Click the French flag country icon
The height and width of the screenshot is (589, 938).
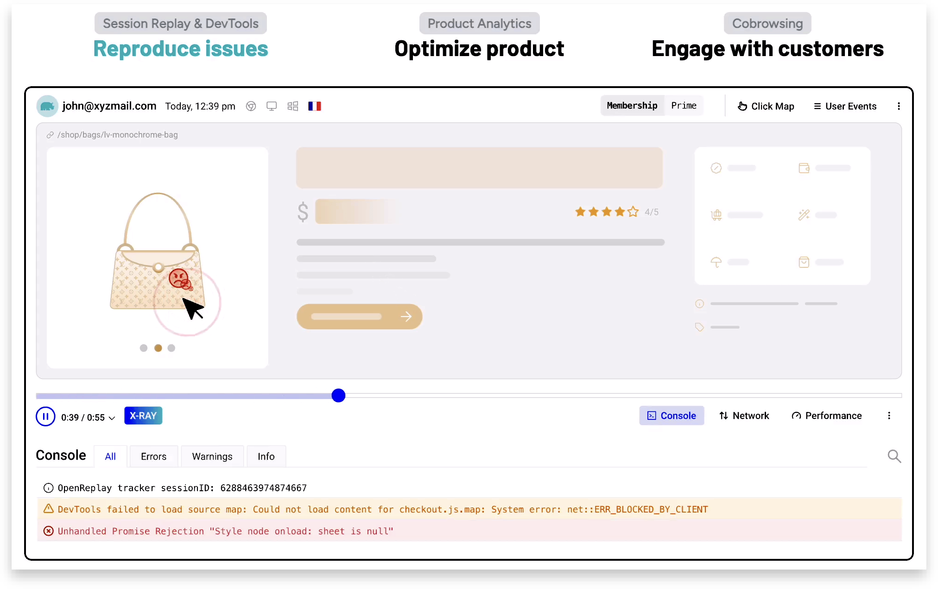(x=315, y=106)
